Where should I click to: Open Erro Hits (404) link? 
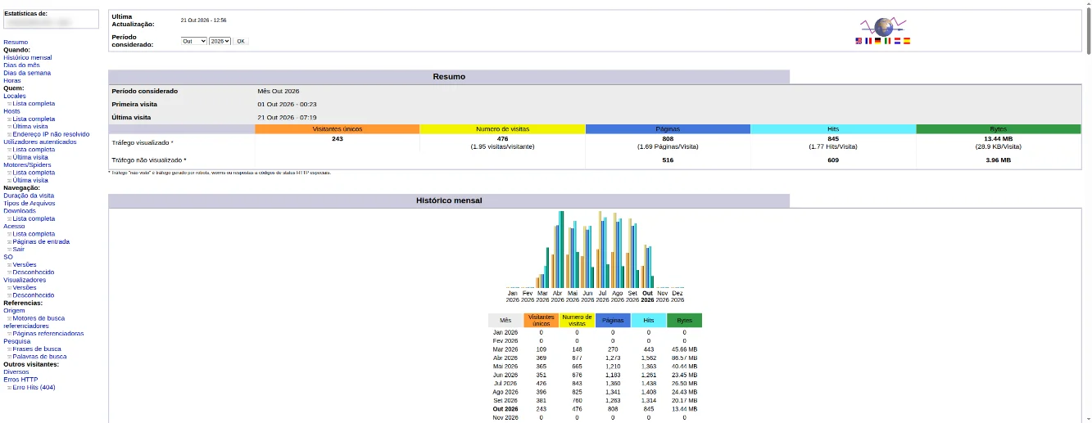click(x=34, y=387)
